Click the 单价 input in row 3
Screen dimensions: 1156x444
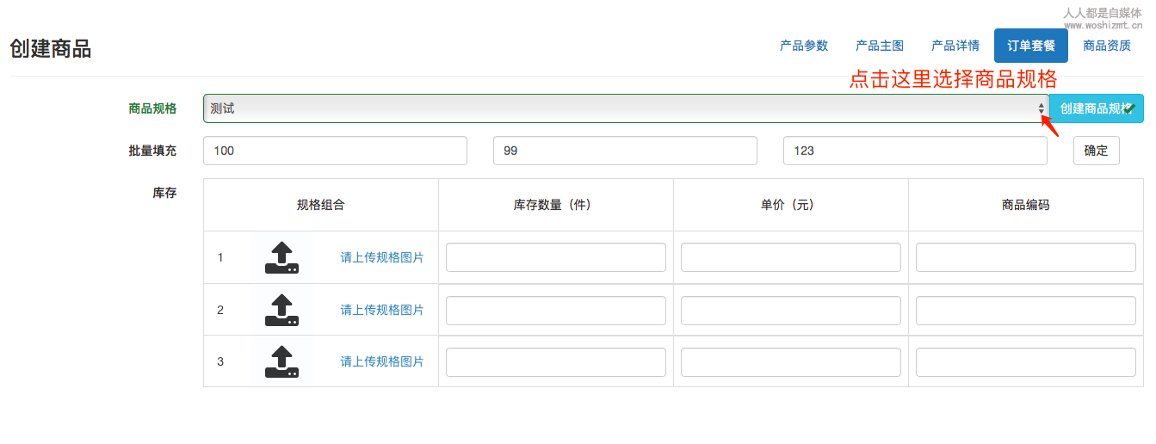pos(791,362)
